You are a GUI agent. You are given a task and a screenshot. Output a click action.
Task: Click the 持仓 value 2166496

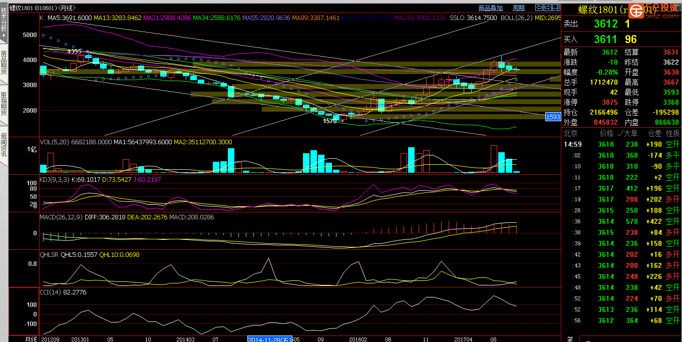tap(603, 112)
